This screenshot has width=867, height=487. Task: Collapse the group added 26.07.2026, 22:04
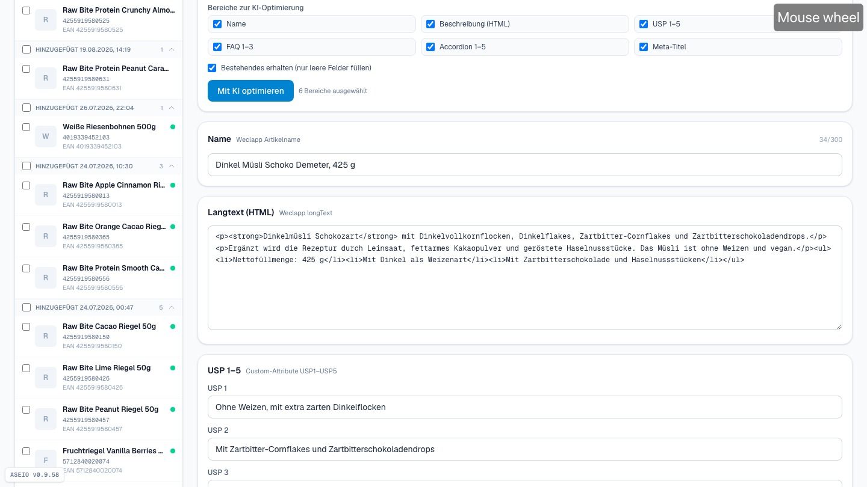click(172, 108)
